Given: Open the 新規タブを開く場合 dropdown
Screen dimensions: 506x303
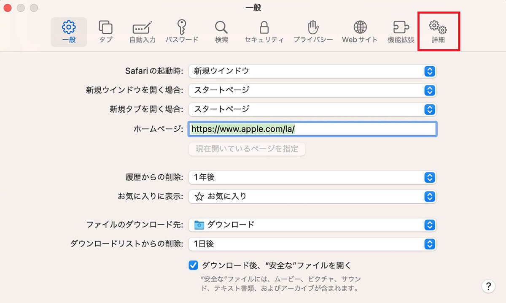Looking at the screenshot, I should tap(312, 109).
